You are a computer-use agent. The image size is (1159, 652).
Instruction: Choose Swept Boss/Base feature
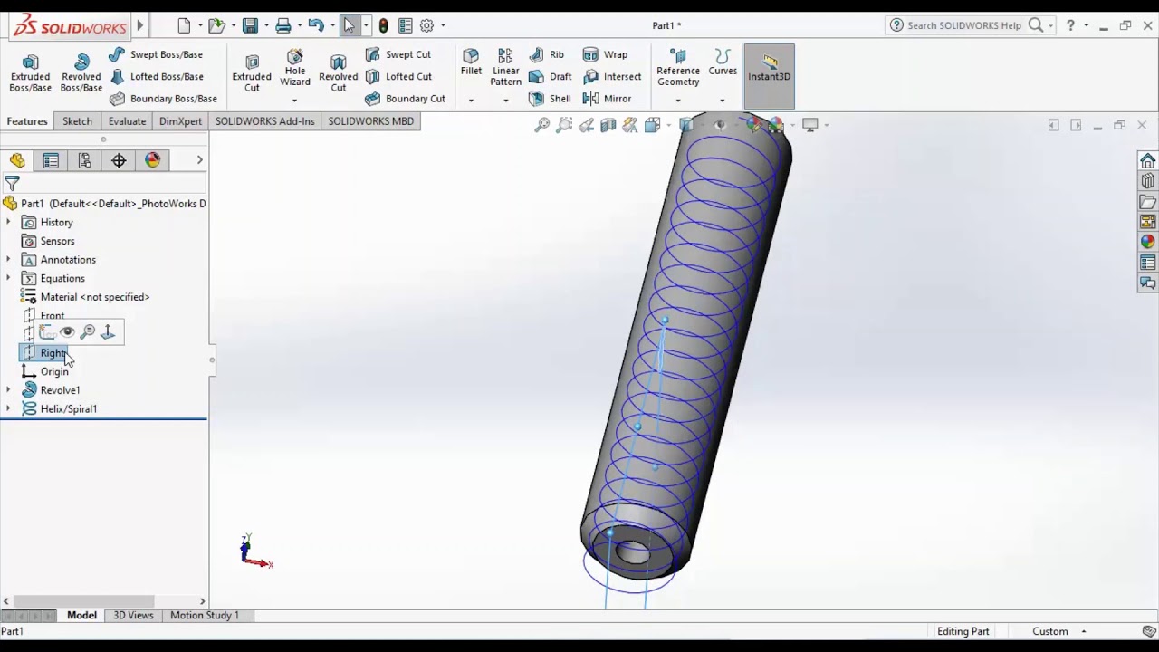pos(156,54)
